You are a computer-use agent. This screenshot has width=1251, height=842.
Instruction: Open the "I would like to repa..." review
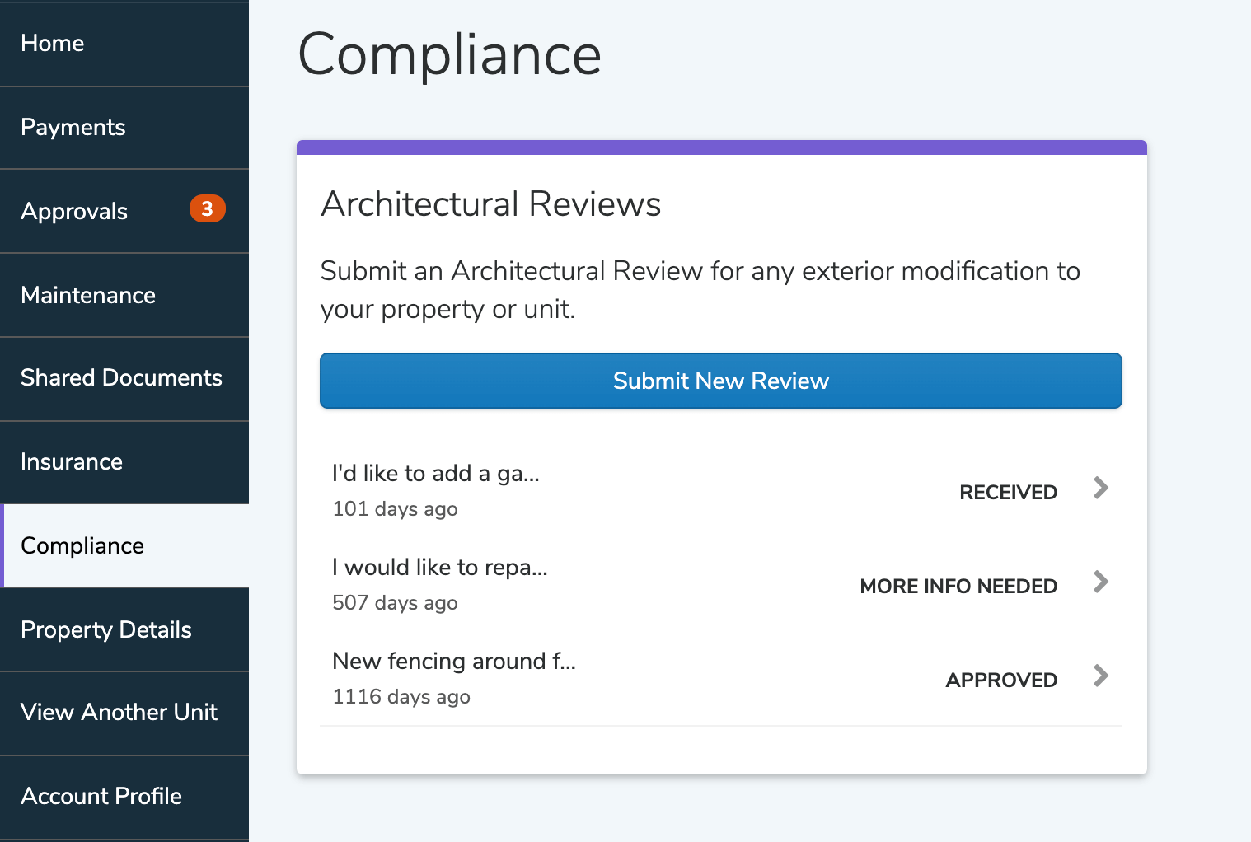440,568
